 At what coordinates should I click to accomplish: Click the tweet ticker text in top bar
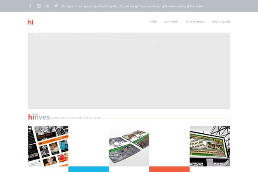(x=132, y=6)
